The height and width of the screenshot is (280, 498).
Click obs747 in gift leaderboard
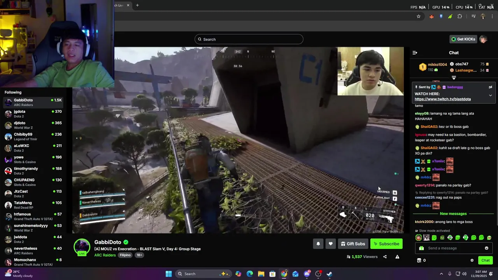point(462,64)
